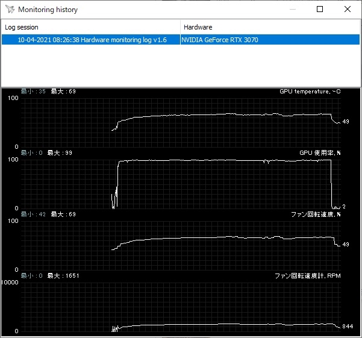362x338 pixels.
Task: Click the GPU temperature, °C label
Action: (310, 92)
